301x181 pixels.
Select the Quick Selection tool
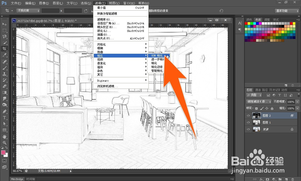pyautogui.click(x=5, y=43)
